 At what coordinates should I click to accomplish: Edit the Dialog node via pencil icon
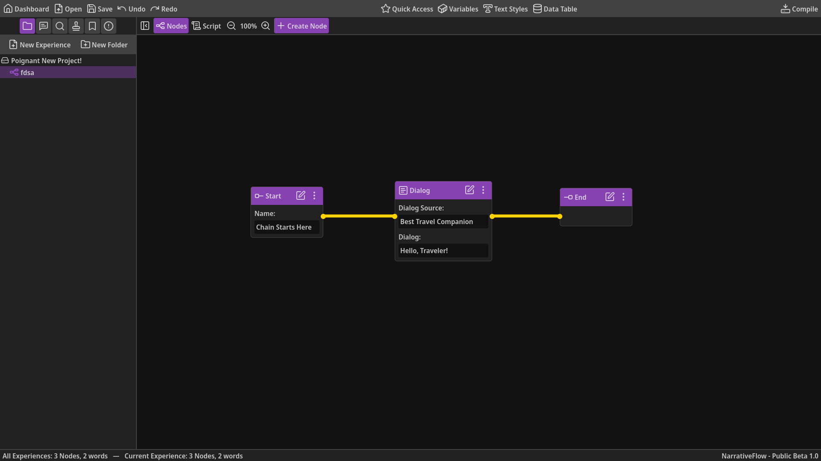coord(470,190)
